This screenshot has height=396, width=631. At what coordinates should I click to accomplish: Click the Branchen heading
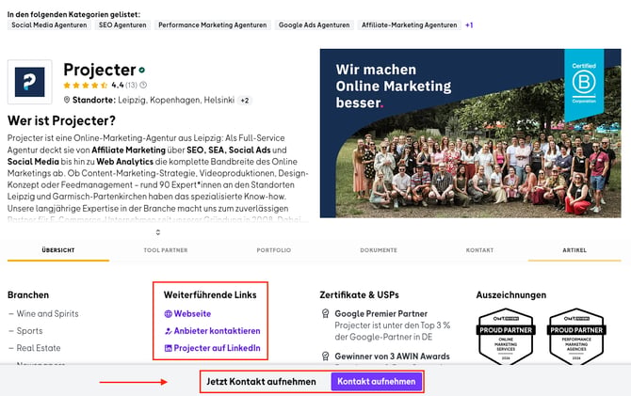pyautogui.click(x=28, y=295)
